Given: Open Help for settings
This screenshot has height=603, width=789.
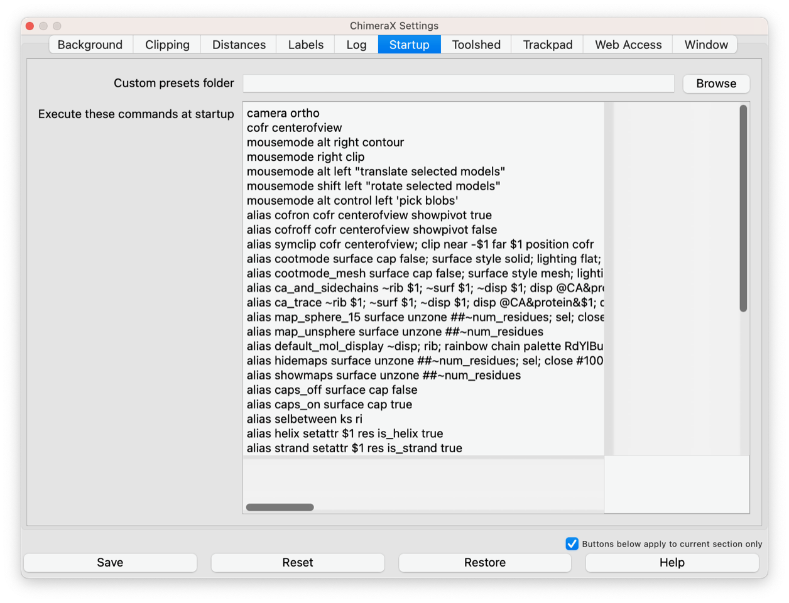Looking at the screenshot, I should [672, 563].
